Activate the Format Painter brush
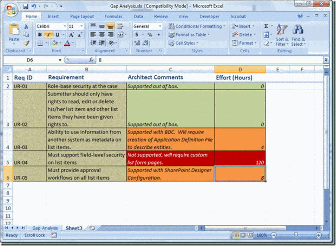 point(26,43)
